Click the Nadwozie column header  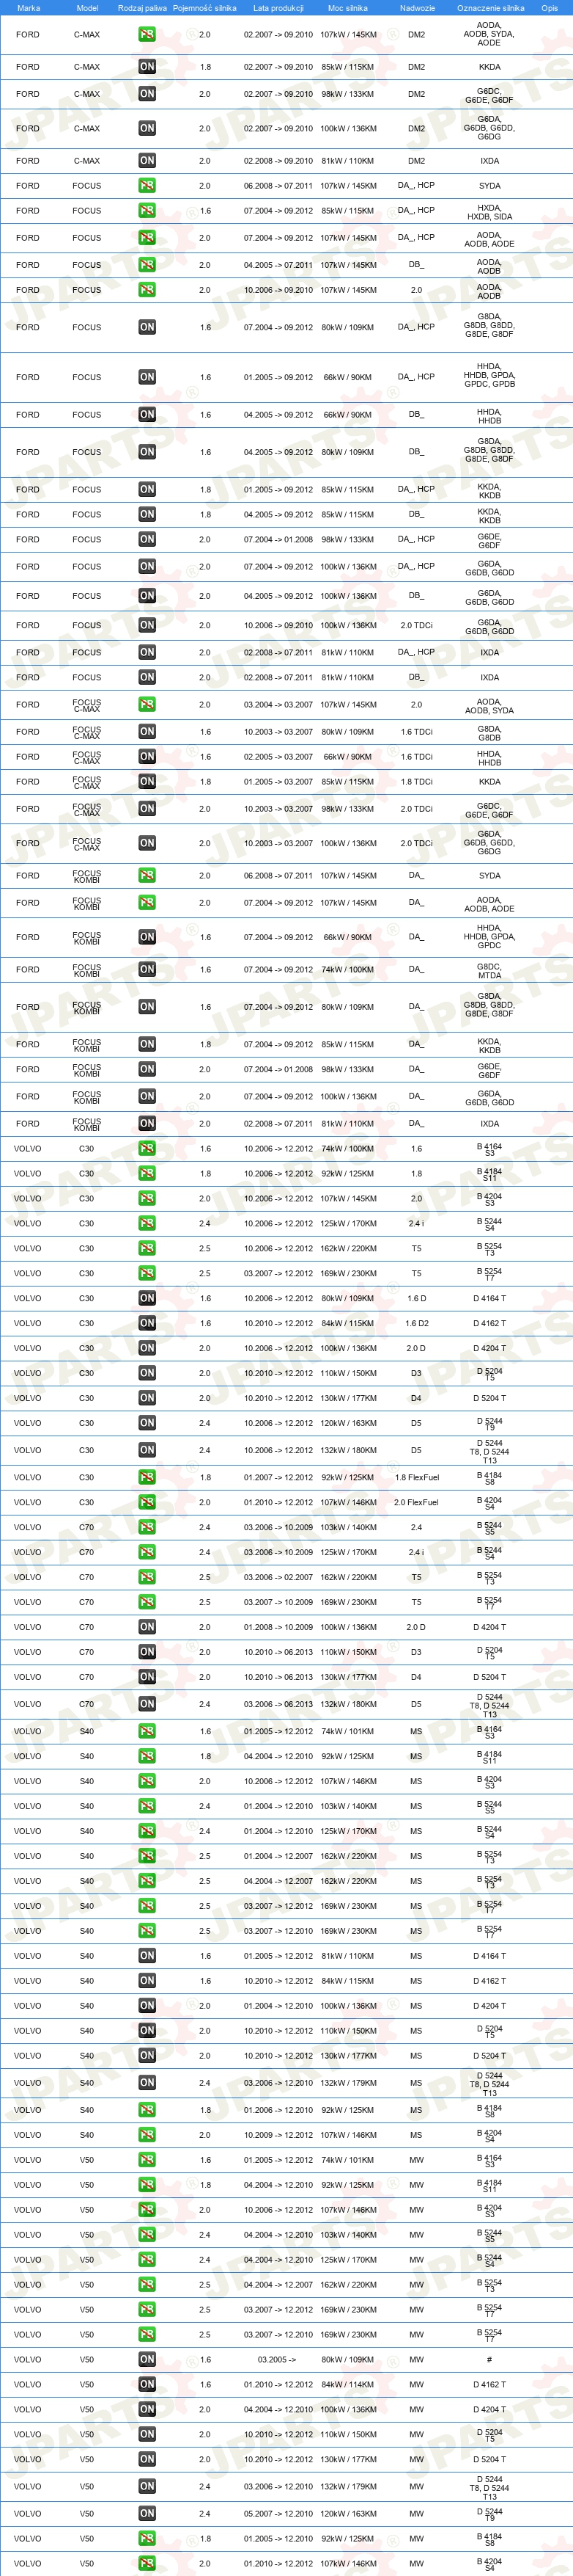[x=417, y=8]
